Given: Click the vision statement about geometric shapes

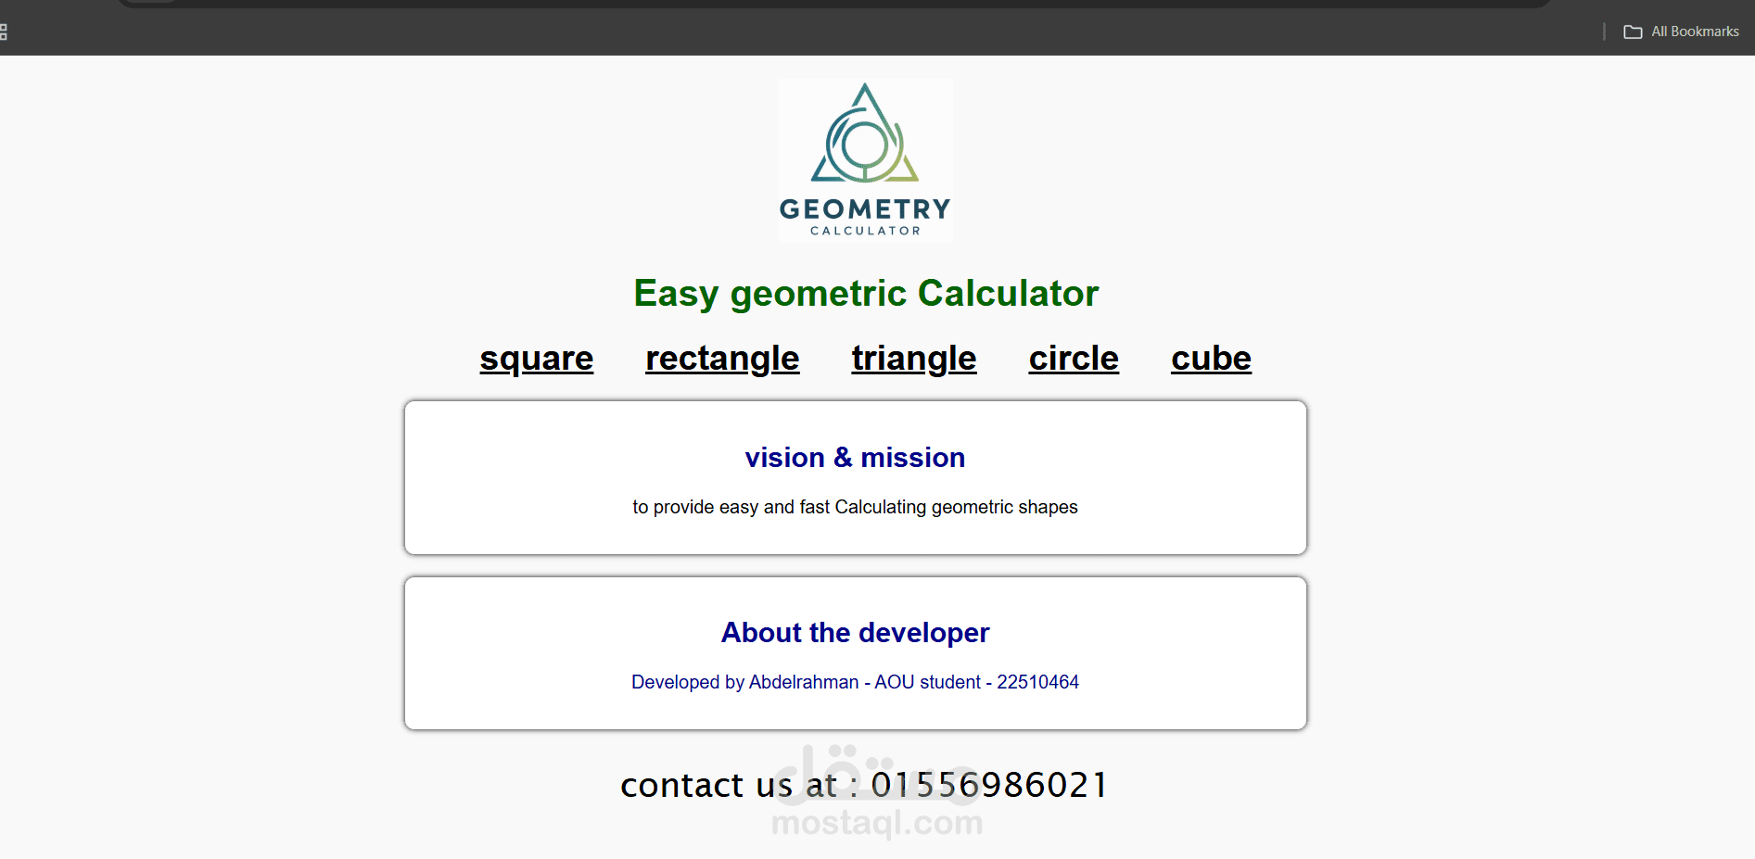Looking at the screenshot, I should pyautogui.click(x=855, y=507).
